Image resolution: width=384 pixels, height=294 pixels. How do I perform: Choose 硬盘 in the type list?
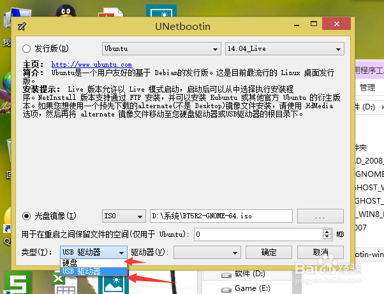click(x=93, y=263)
